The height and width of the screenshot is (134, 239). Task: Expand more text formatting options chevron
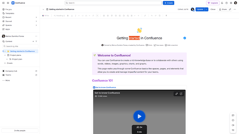point(79,16)
